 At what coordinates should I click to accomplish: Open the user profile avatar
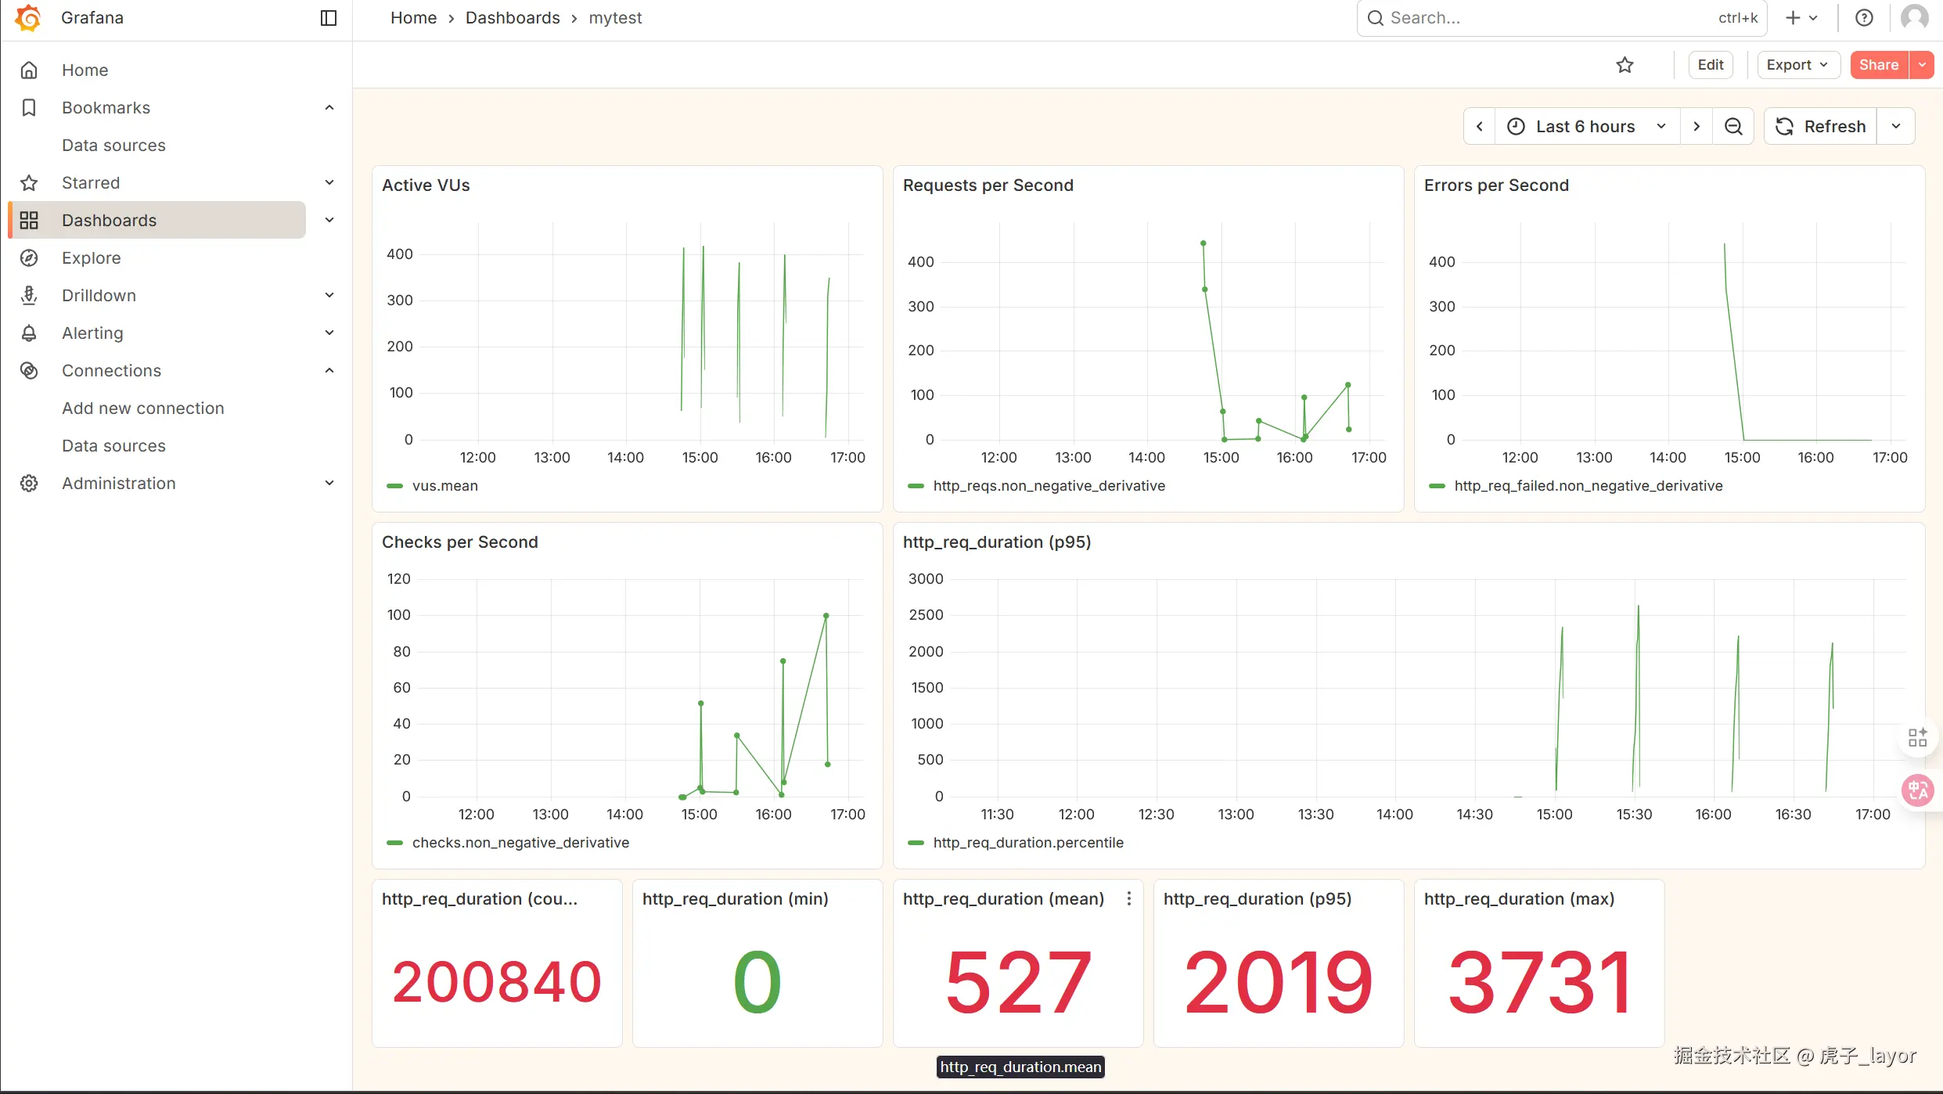click(x=1914, y=18)
